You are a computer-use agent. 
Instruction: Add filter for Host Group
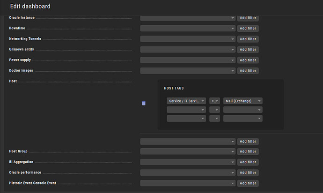point(248,152)
